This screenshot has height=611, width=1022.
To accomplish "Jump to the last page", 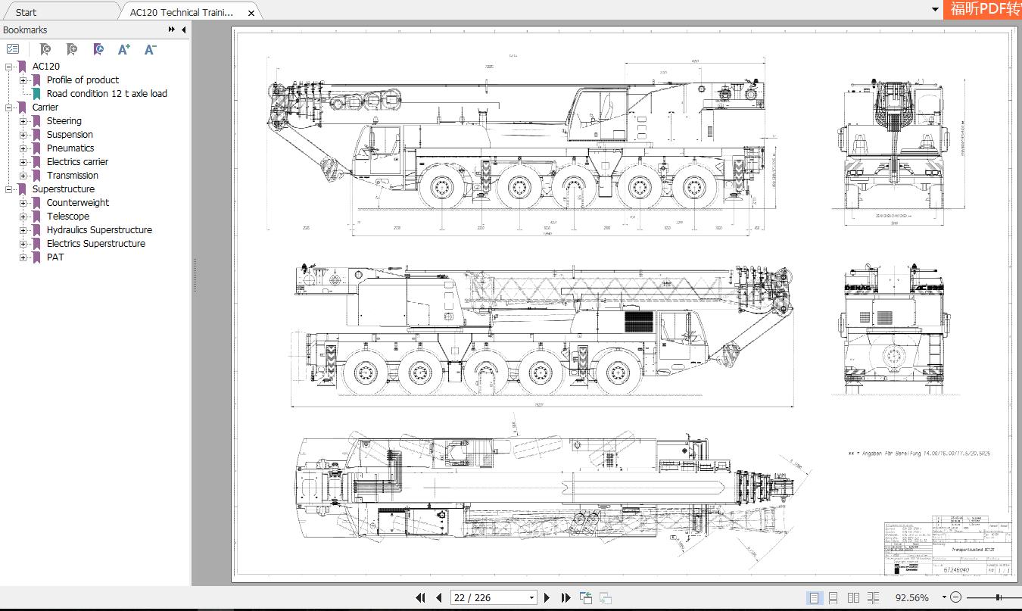I will click(566, 597).
